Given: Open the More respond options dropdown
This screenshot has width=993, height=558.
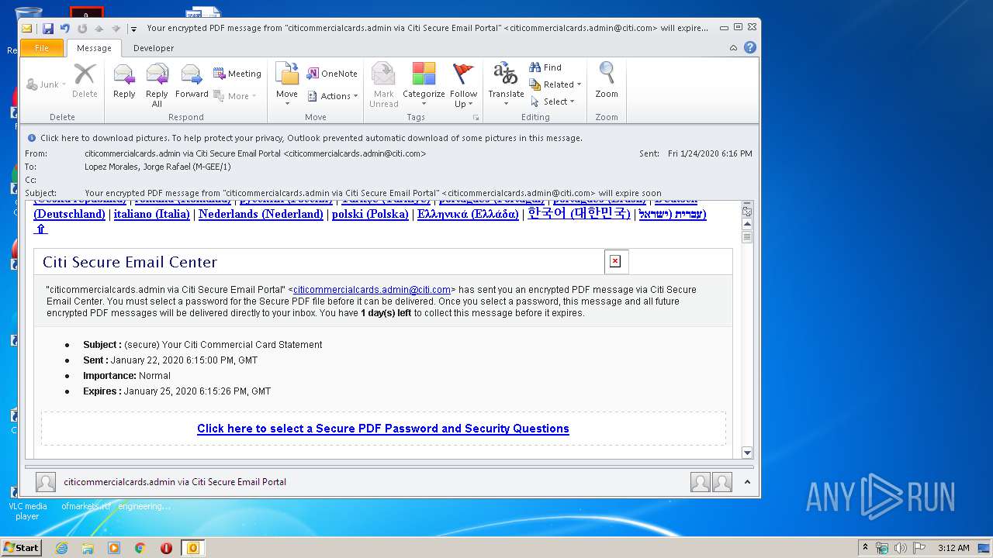Looking at the screenshot, I should (234, 96).
